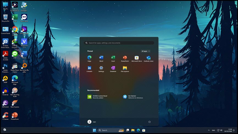Launch OneNote from pinned apps
The height and width of the screenshot is (134, 238).
click(x=113, y=69)
